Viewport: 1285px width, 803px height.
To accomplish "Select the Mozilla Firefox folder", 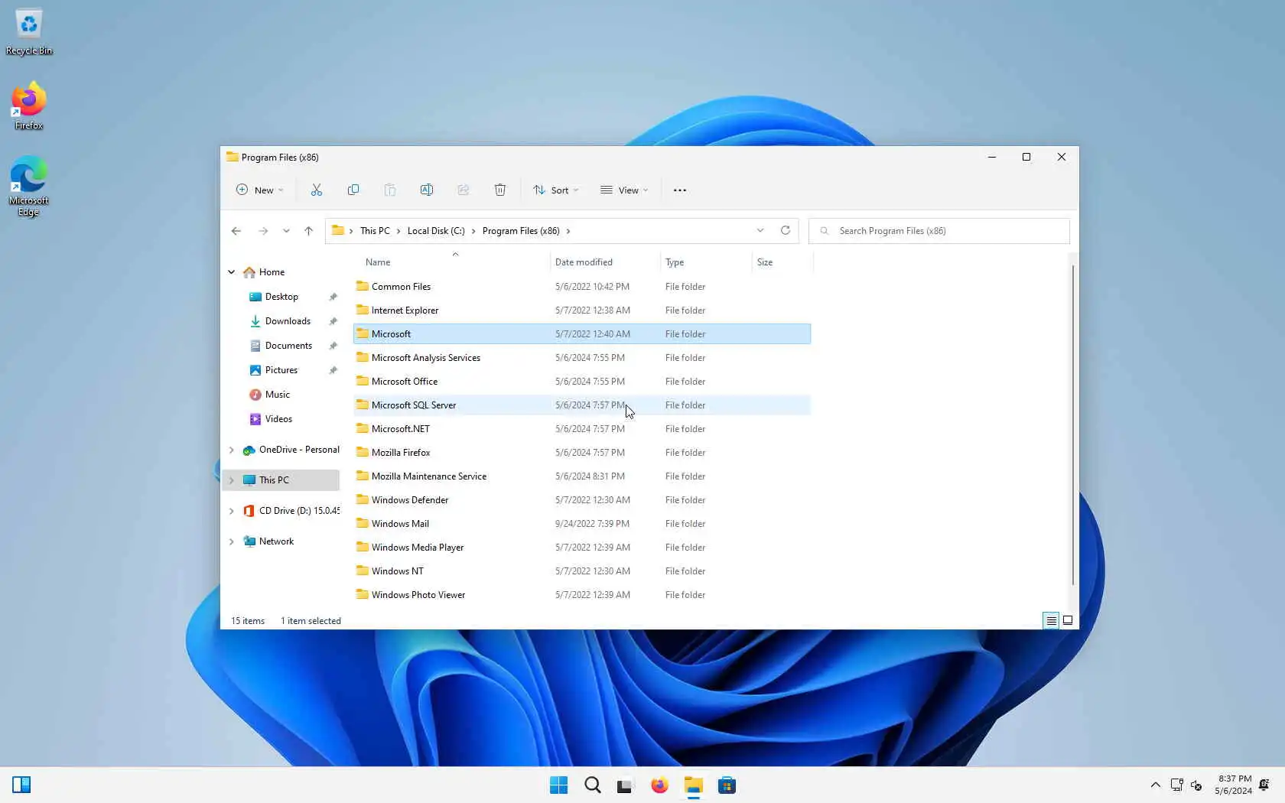I will 582,453.
